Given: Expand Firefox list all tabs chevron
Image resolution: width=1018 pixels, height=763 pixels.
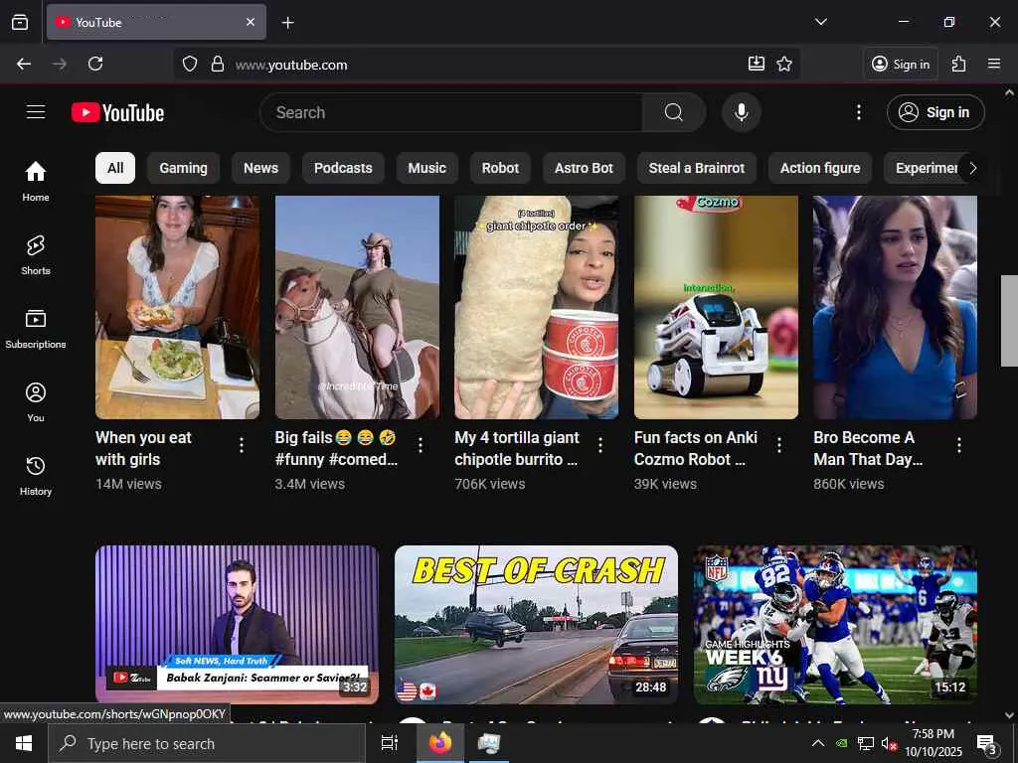Looking at the screenshot, I should click(x=820, y=22).
